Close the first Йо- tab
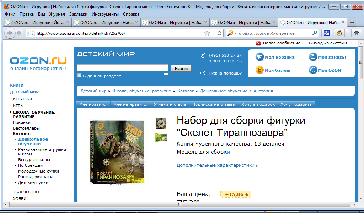 68,22
